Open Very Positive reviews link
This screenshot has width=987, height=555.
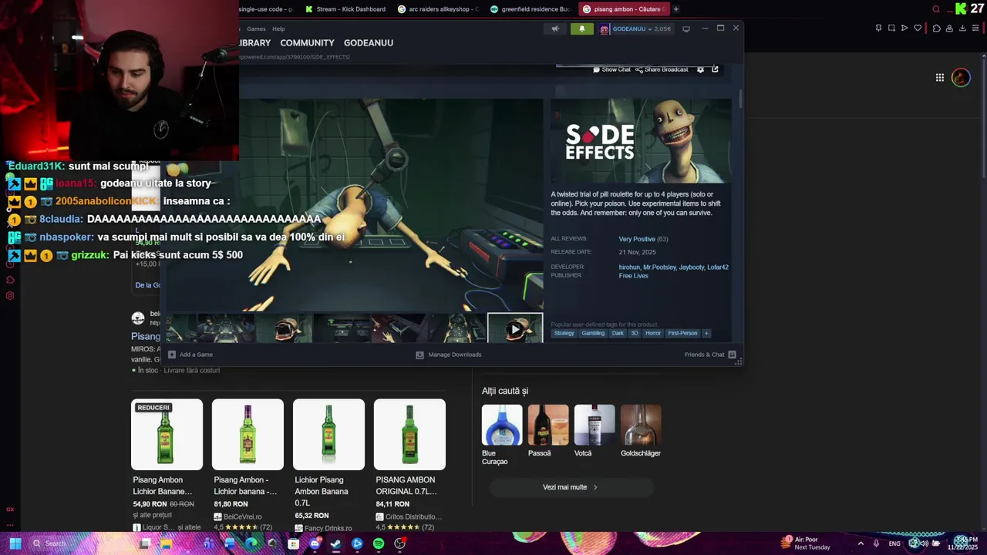637,239
